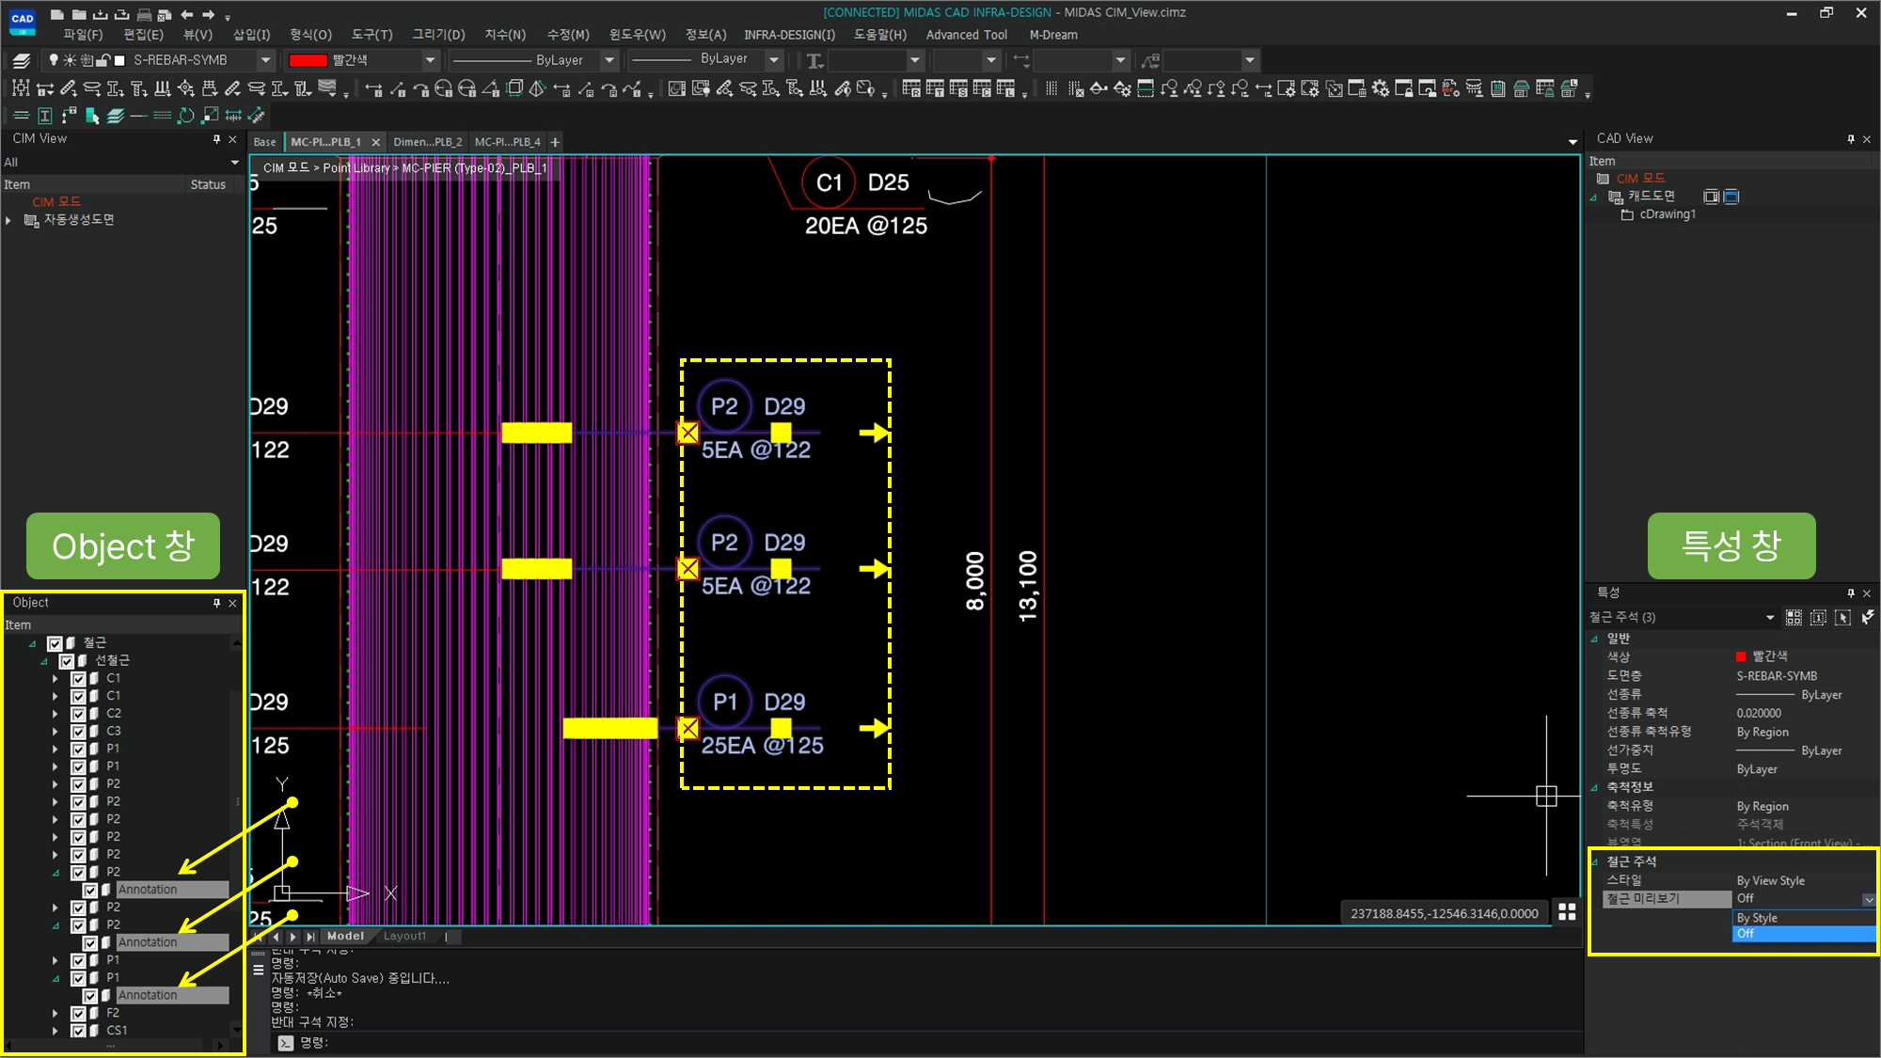Open the S-REBAR-SYMB layer dropdown
1881x1058 pixels.
pyautogui.click(x=265, y=60)
